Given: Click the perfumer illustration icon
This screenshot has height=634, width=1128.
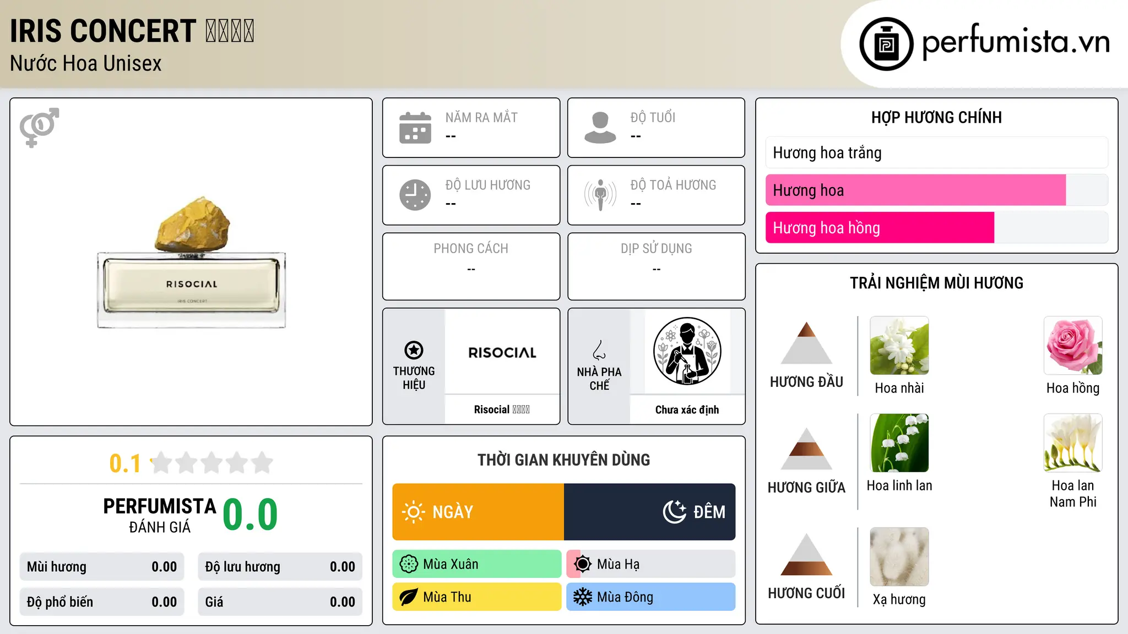Looking at the screenshot, I should pyautogui.click(x=687, y=351).
